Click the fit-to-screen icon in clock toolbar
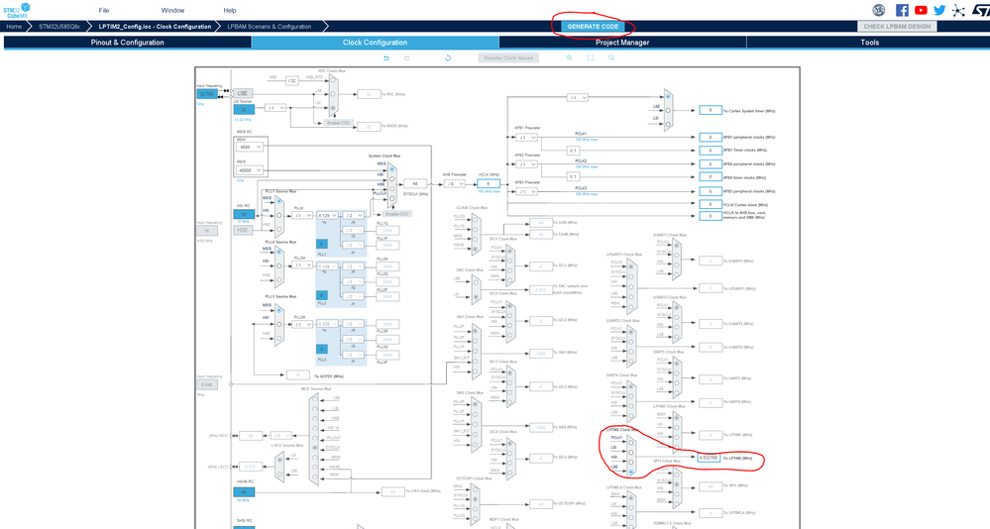This screenshot has width=990, height=529. [591, 57]
